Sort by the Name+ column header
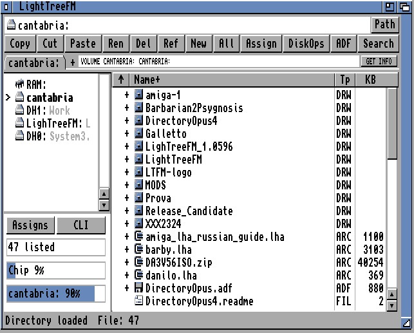This screenshot has width=414, height=333. 232,79
